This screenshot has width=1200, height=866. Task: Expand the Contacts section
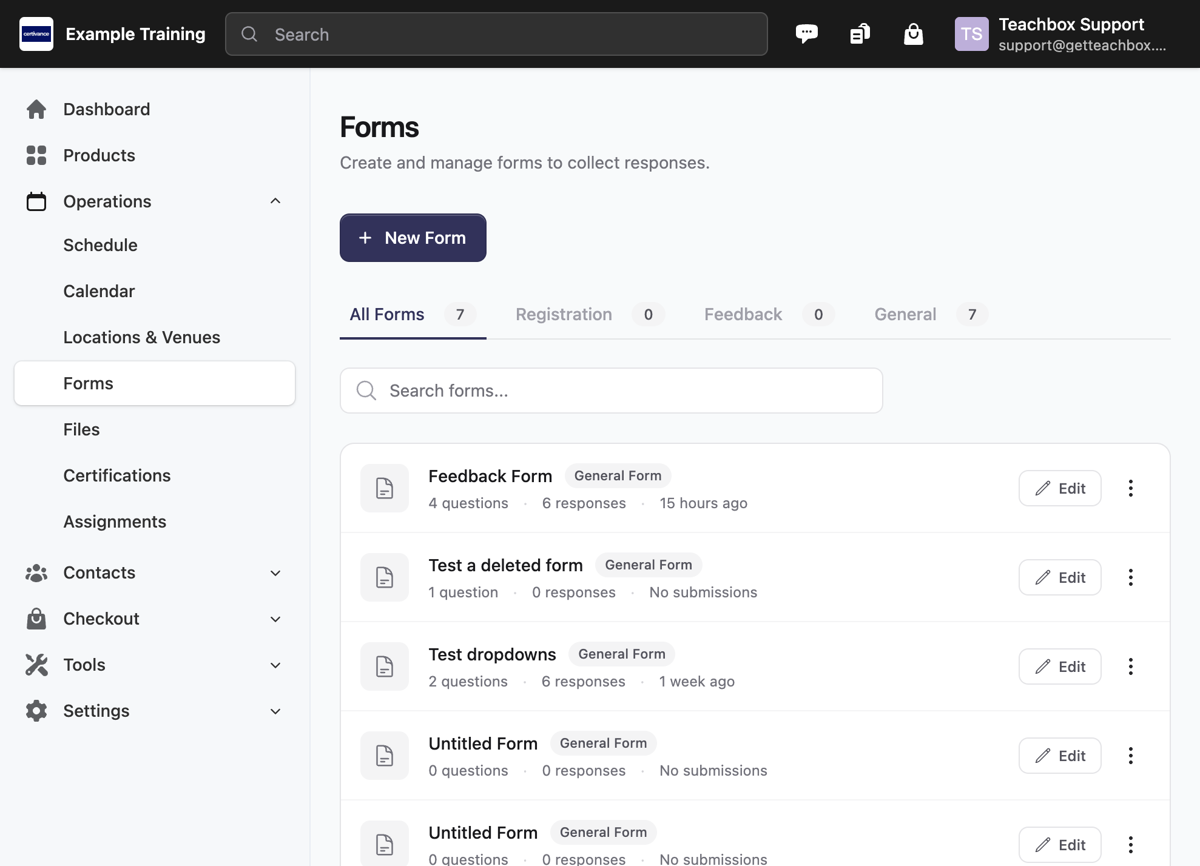tap(275, 572)
